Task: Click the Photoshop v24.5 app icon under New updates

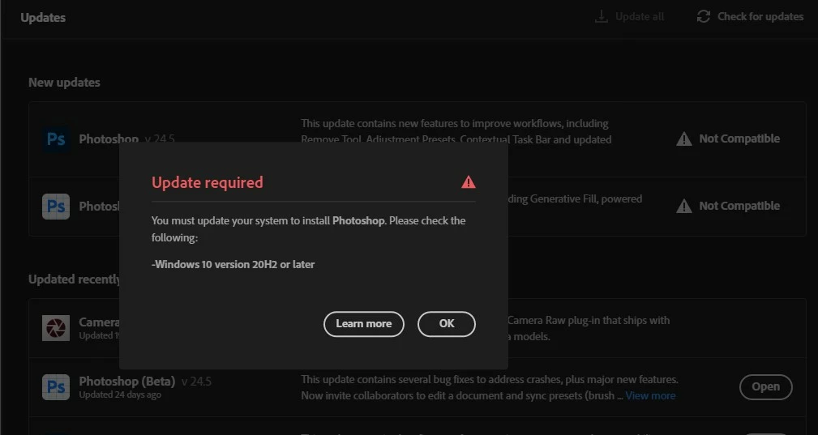Action: click(x=56, y=139)
